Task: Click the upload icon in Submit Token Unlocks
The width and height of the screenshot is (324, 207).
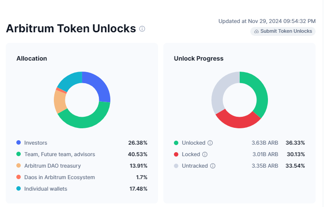Action: coord(256,31)
